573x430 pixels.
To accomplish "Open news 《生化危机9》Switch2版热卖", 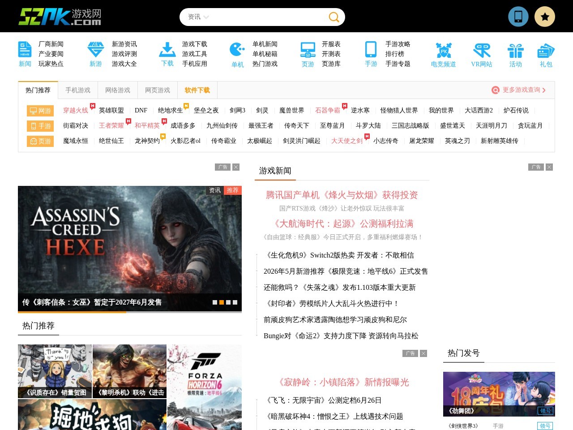I will (x=339, y=255).
